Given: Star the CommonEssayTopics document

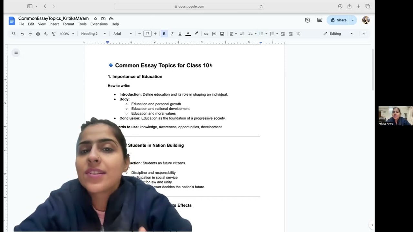Looking at the screenshot, I should (96, 19).
